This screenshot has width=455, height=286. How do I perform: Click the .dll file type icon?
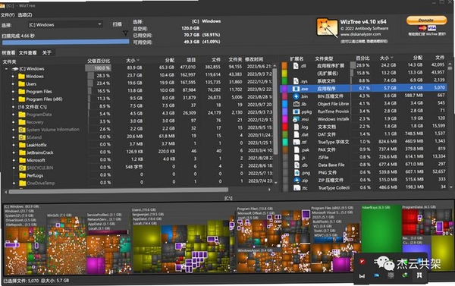296,65
